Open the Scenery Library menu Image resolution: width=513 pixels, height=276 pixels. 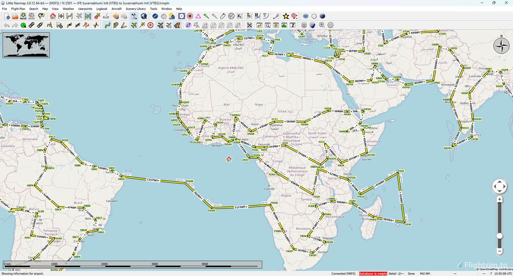pyautogui.click(x=136, y=9)
